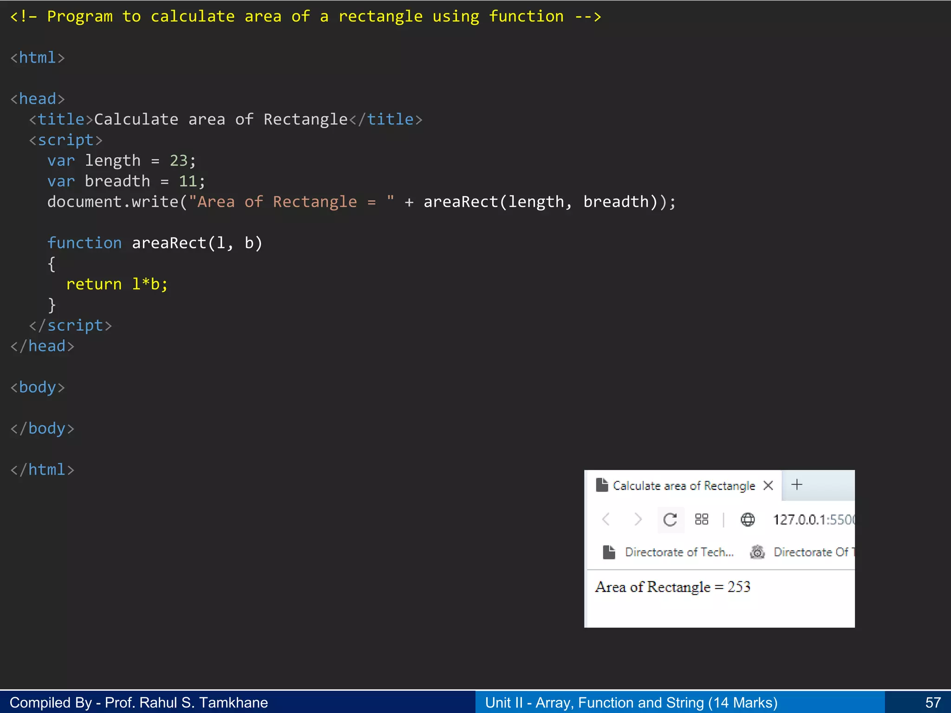The image size is (951, 713).
Task: Click the opening <body> tag
Action: tap(38, 387)
